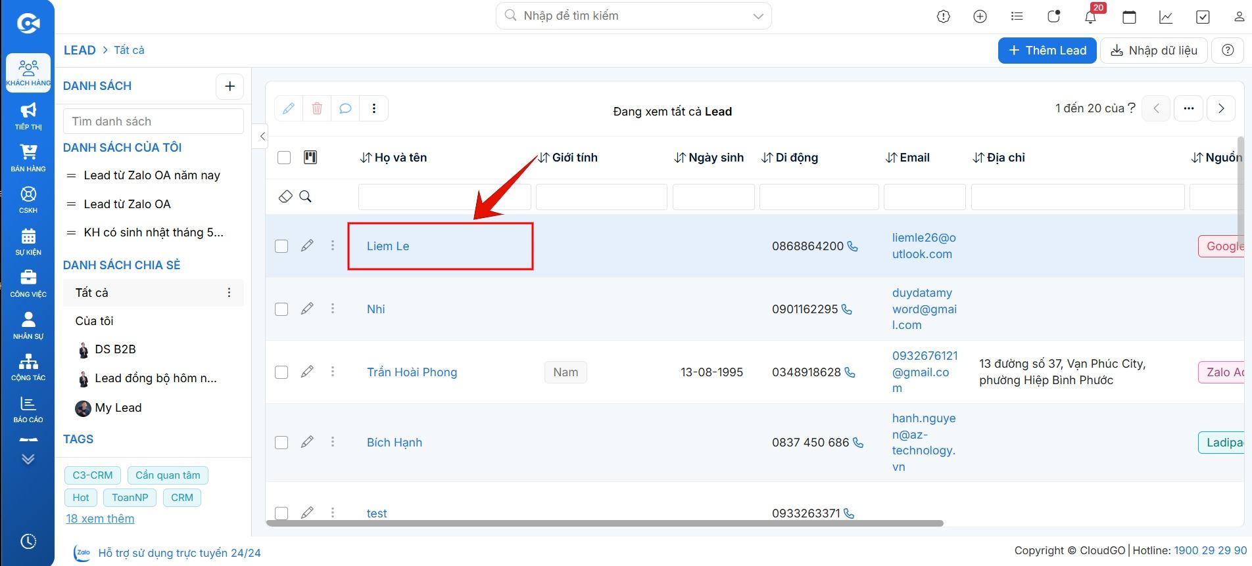Image resolution: width=1252 pixels, height=566 pixels.
Task: Open Nhi row three-dot menu
Action: (333, 309)
